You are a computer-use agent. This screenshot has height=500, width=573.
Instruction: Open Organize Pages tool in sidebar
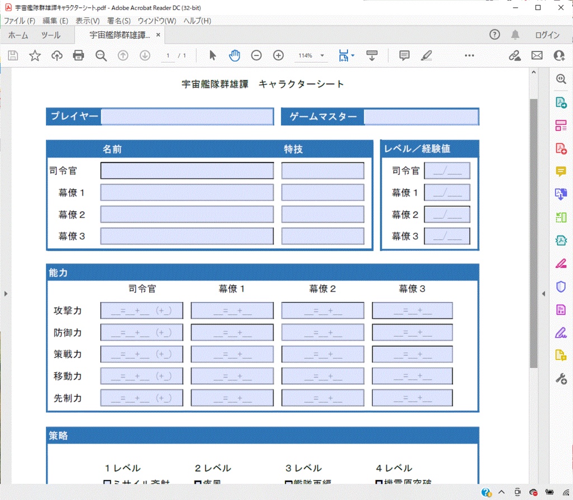tap(561, 218)
